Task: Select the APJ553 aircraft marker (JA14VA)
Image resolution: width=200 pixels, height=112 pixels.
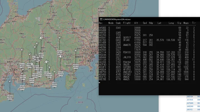Action: pos(76,51)
